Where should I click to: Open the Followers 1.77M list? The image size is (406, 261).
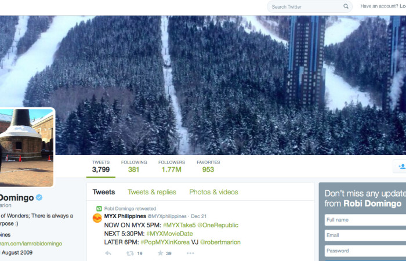click(172, 166)
